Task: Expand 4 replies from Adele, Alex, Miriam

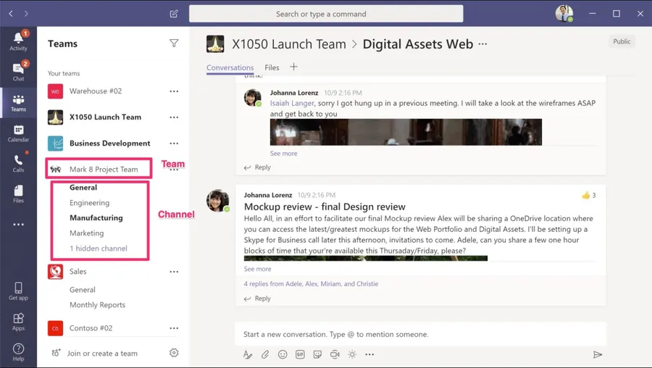Action: point(311,284)
